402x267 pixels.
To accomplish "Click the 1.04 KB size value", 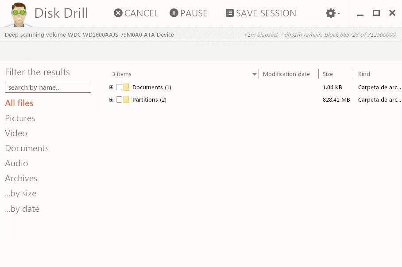I will pyautogui.click(x=332, y=87).
